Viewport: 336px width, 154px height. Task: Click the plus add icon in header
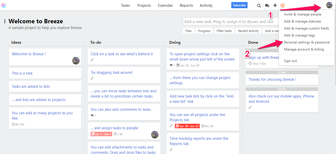[x=275, y=5]
